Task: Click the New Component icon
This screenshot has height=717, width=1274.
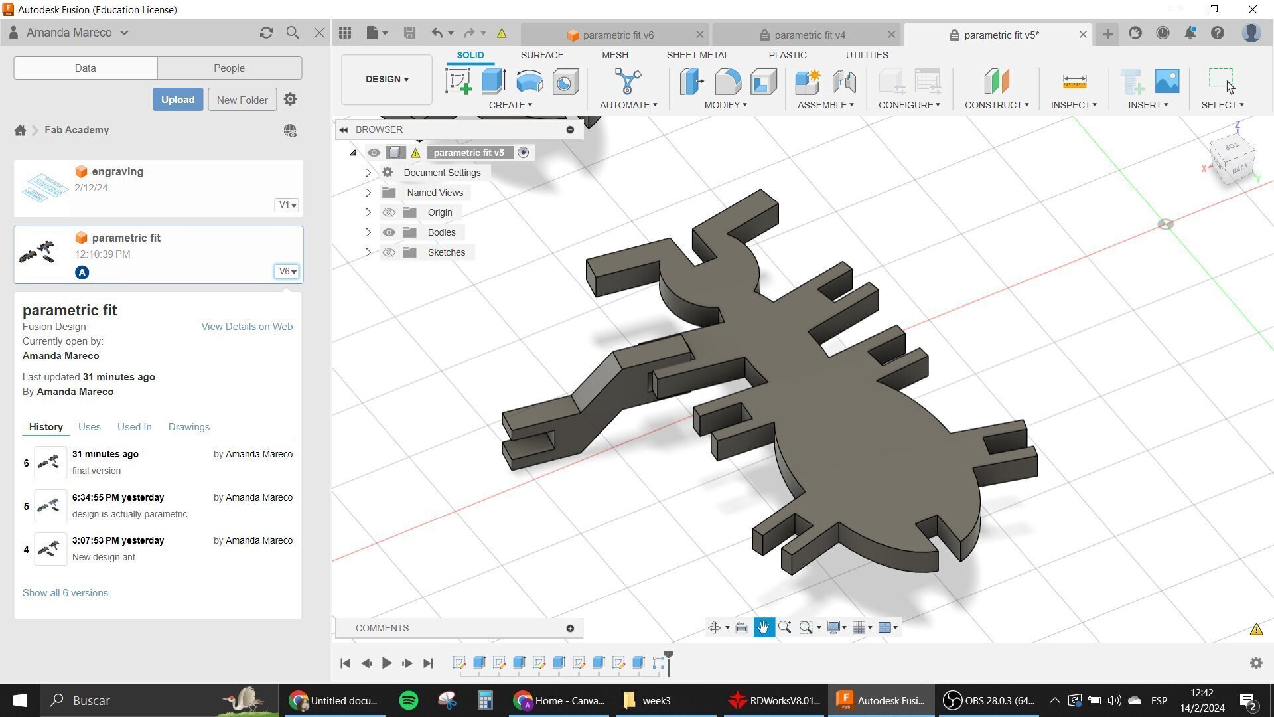Action: [x=808, y=82]
